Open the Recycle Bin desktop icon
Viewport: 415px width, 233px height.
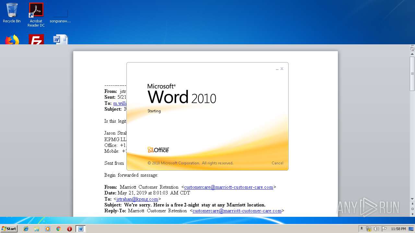[x=12, y=13]
